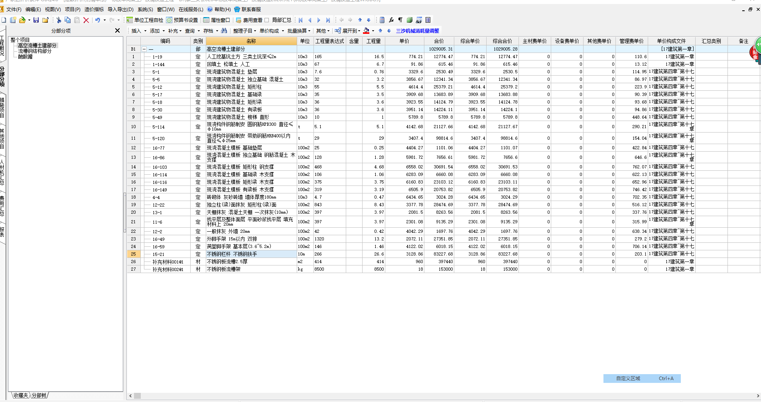The height and width of the screenshot is (402, 761).
Task: Click the paragraph mark icon
Action: click(400, 20)
